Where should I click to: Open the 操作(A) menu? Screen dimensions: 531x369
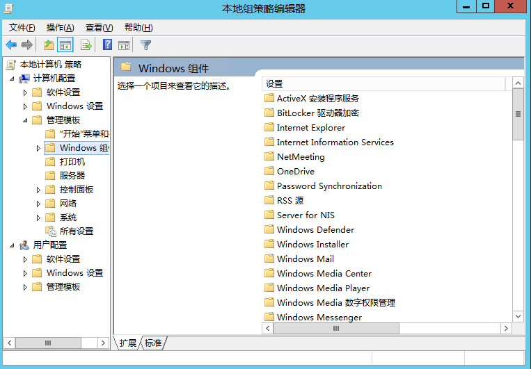(61, 28)
